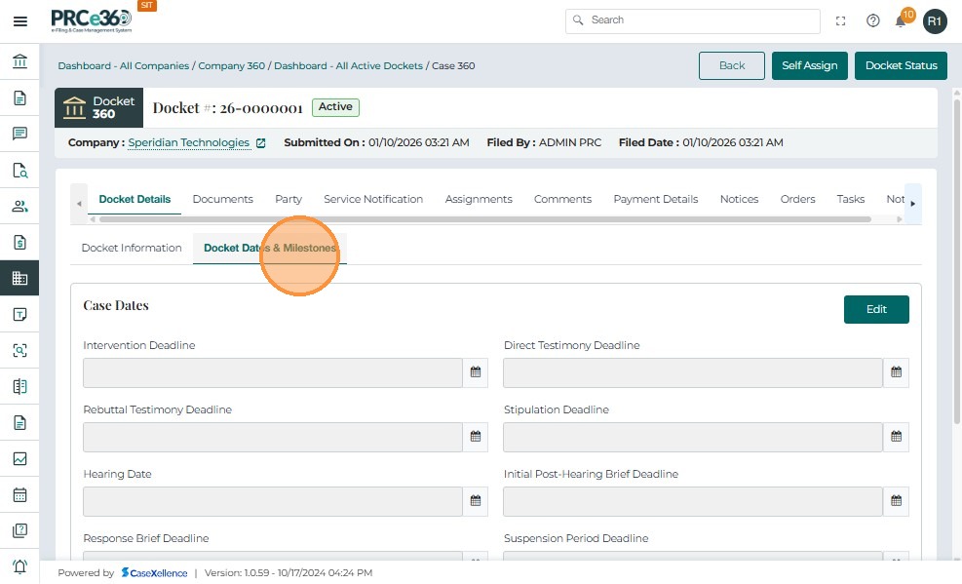
Task: Open the help question mark icon
Action: [872, 20]
